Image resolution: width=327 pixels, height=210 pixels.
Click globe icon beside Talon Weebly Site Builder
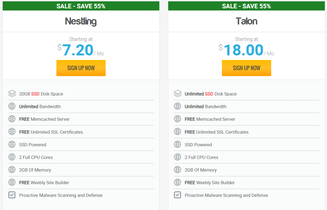coord(178,183)
